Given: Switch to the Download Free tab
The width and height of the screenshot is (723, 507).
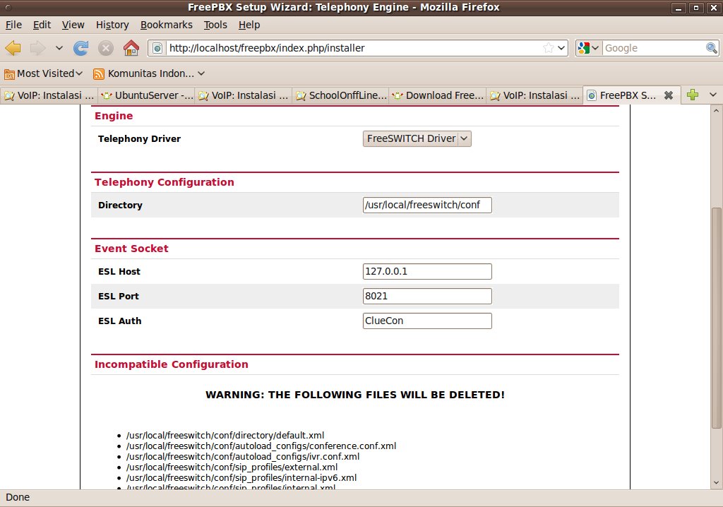Looking at the screenshot, I should [438, 95].
